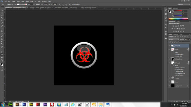Open the layer Opacity dropdown arrow
Image resolution: width=191 pixels, height=107 pixels.
(x=189, y=40)
